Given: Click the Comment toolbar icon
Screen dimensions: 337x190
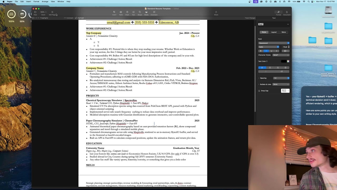Looking at the screenshot, I should pos(154,12).
